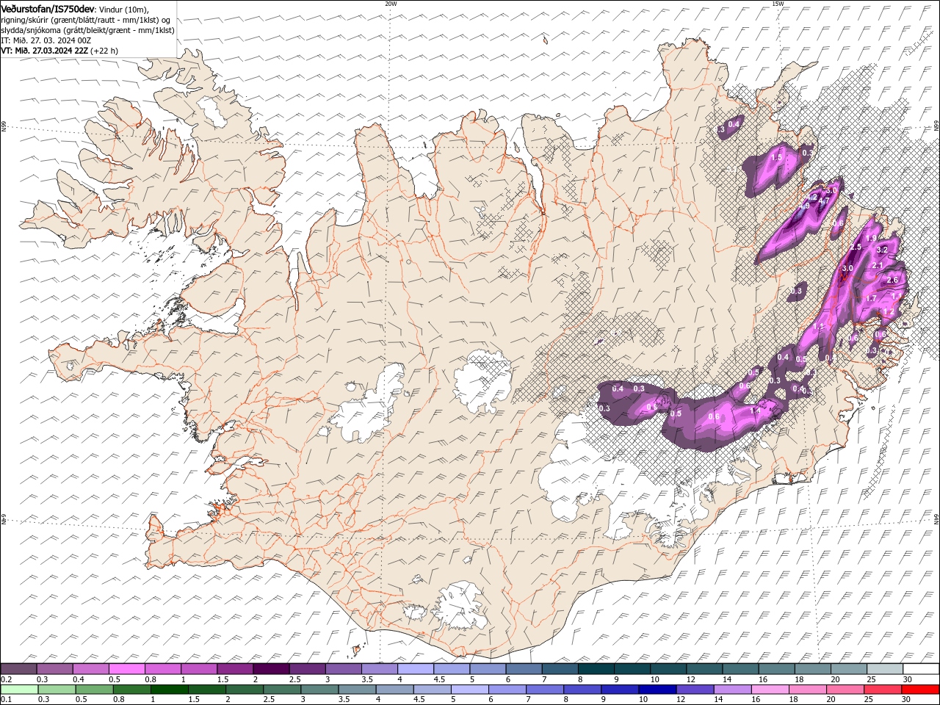The height and width of the screenshot is (705, 940).
Task: Choose the upper legend swatch between 8 and 9
Action: point(595,669)
